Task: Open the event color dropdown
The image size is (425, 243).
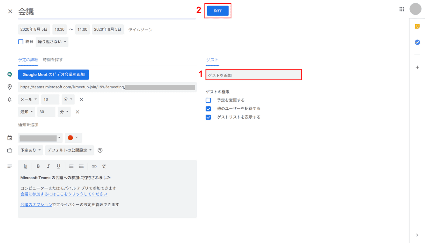Action: pyautogui.click(x=73, y=138)
